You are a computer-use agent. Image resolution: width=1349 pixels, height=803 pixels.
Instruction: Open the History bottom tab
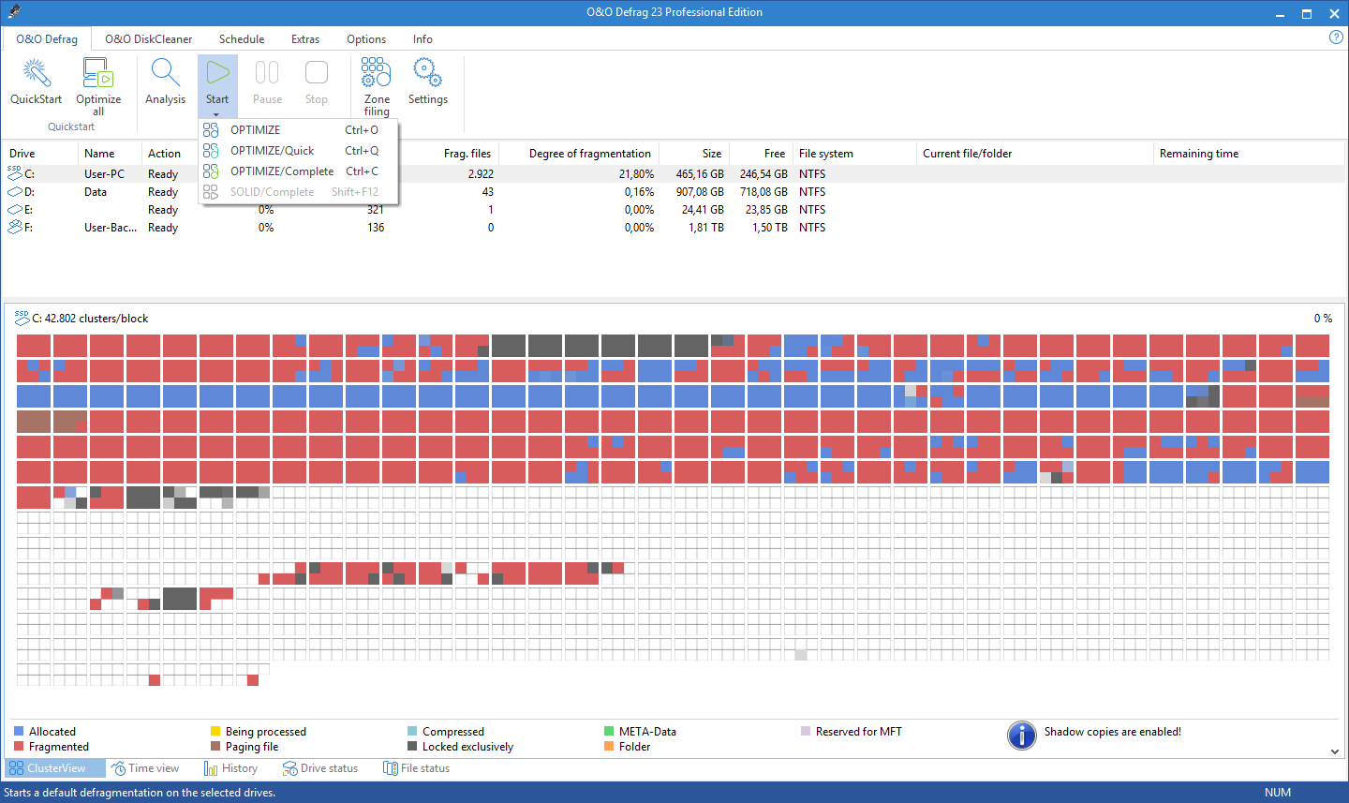click(230, 768)
